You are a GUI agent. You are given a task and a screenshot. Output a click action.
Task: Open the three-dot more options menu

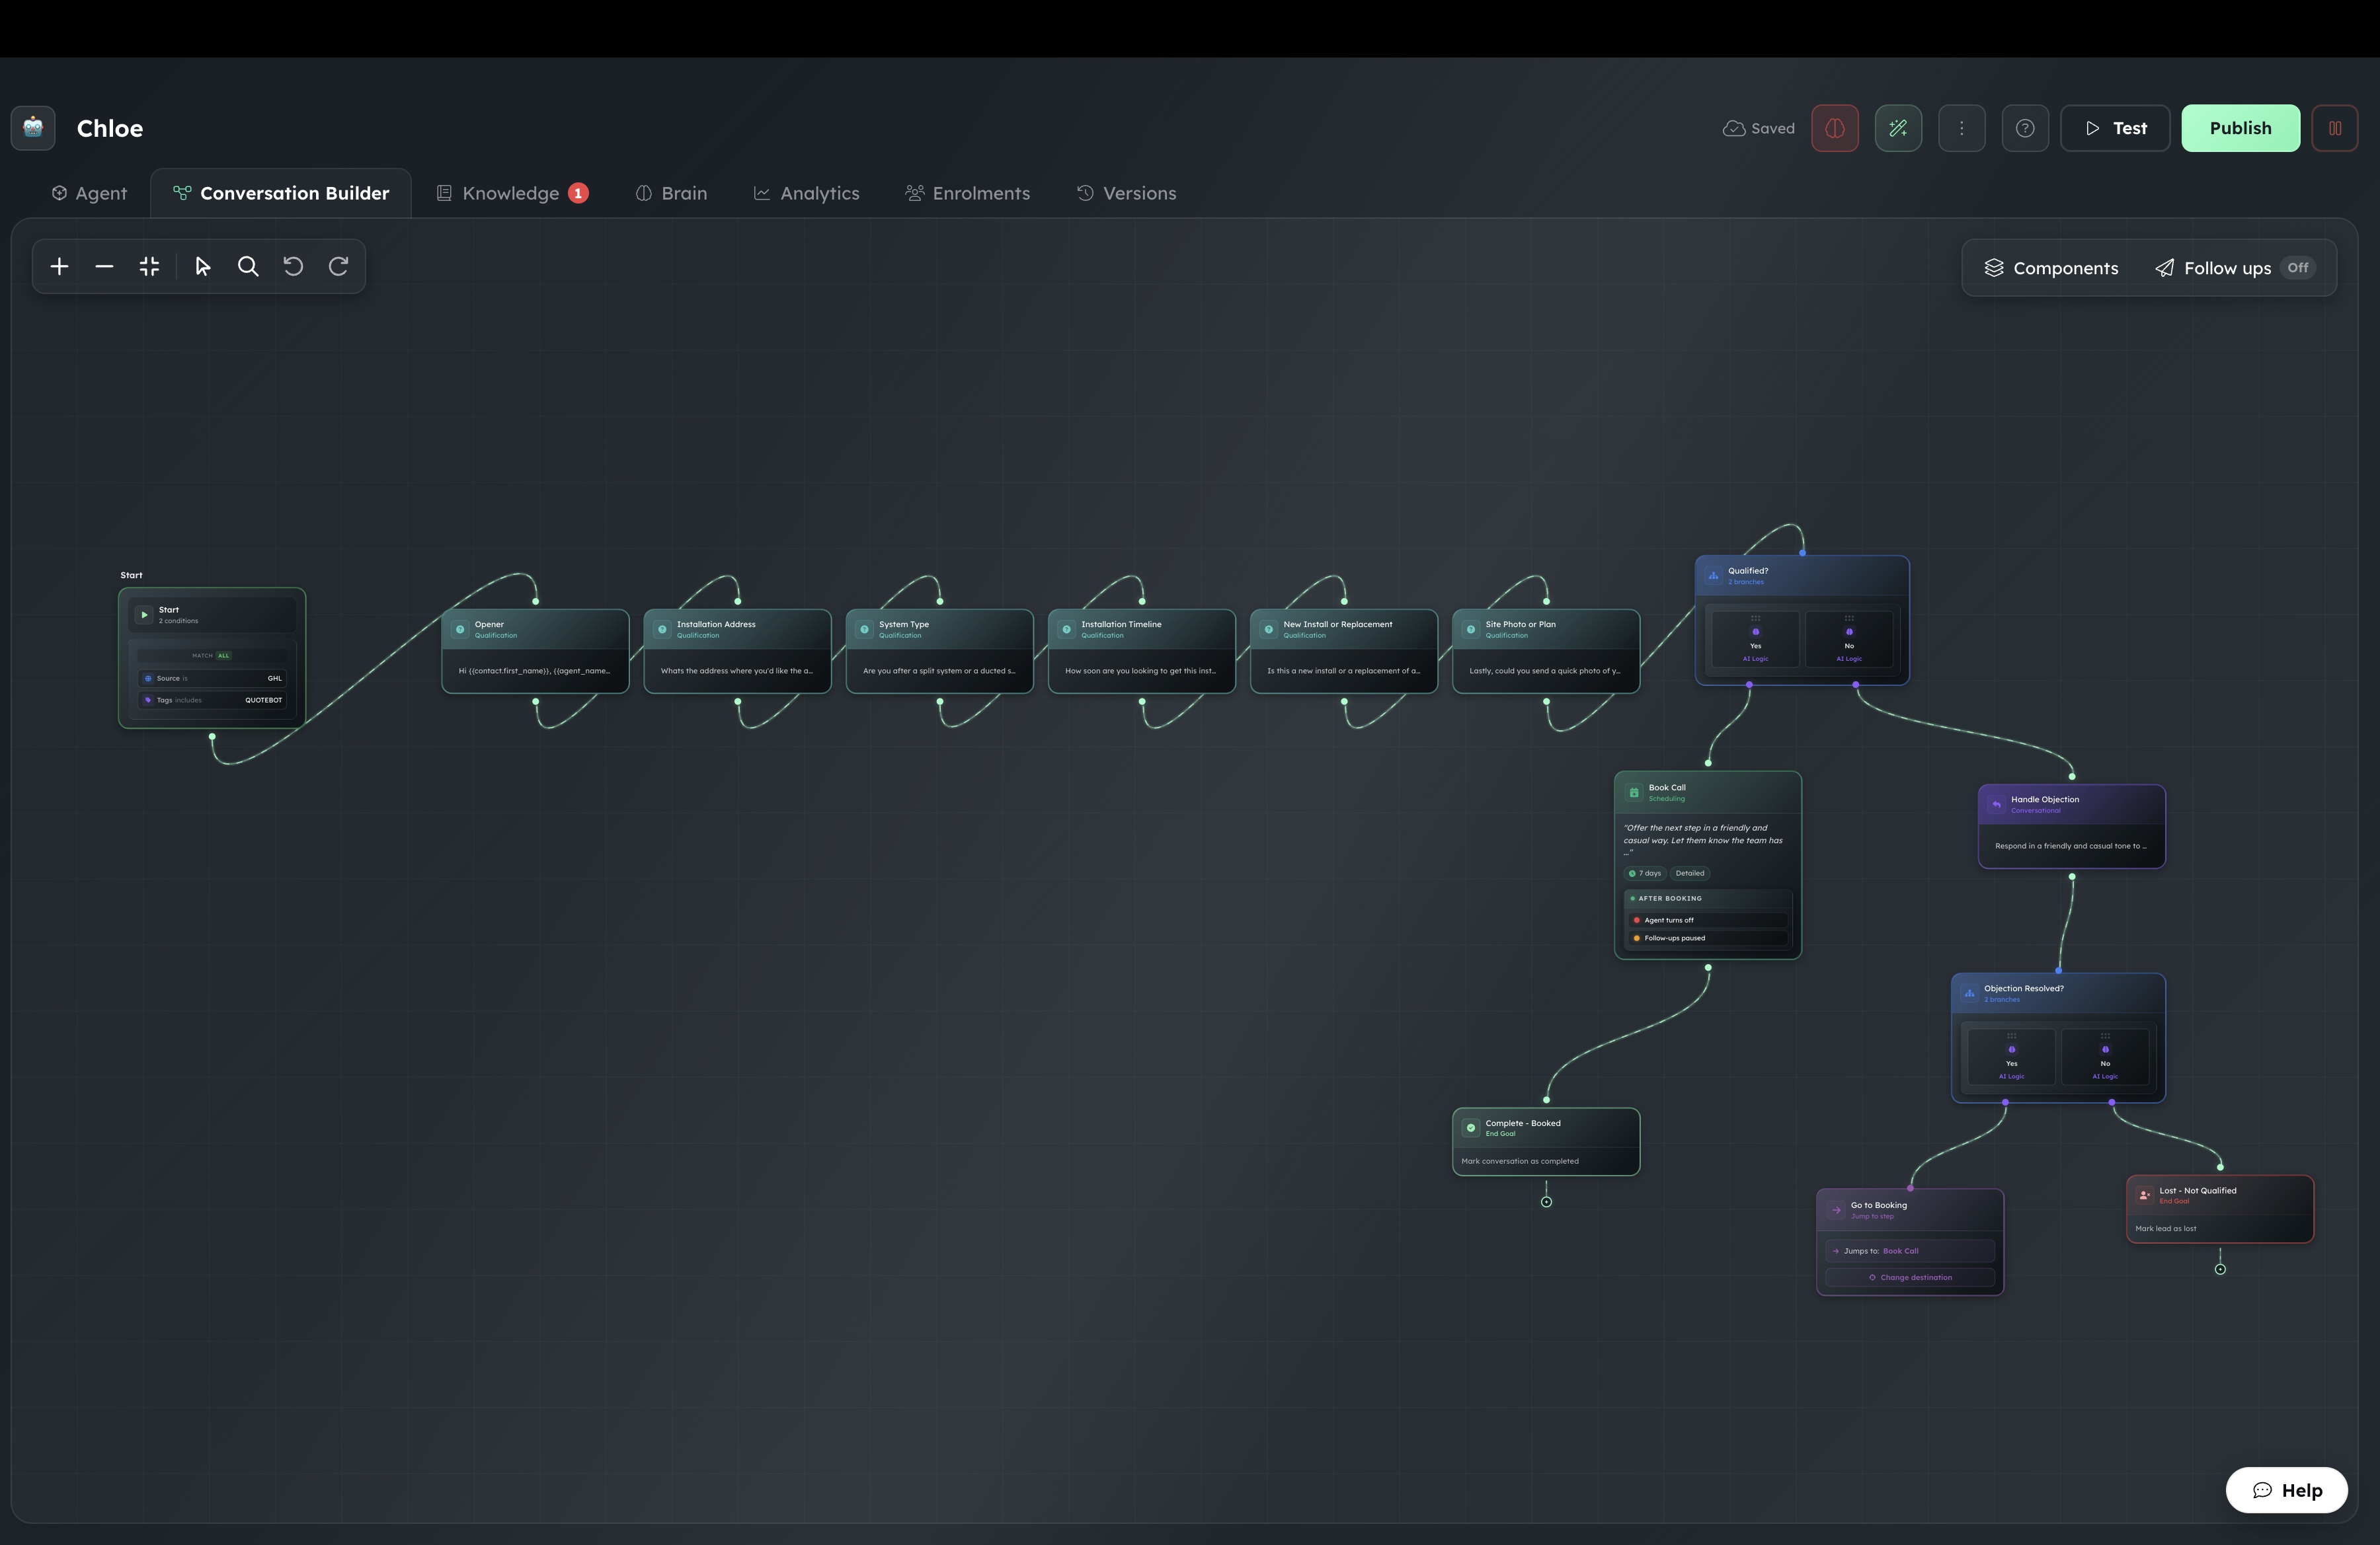coord(1962,128)
